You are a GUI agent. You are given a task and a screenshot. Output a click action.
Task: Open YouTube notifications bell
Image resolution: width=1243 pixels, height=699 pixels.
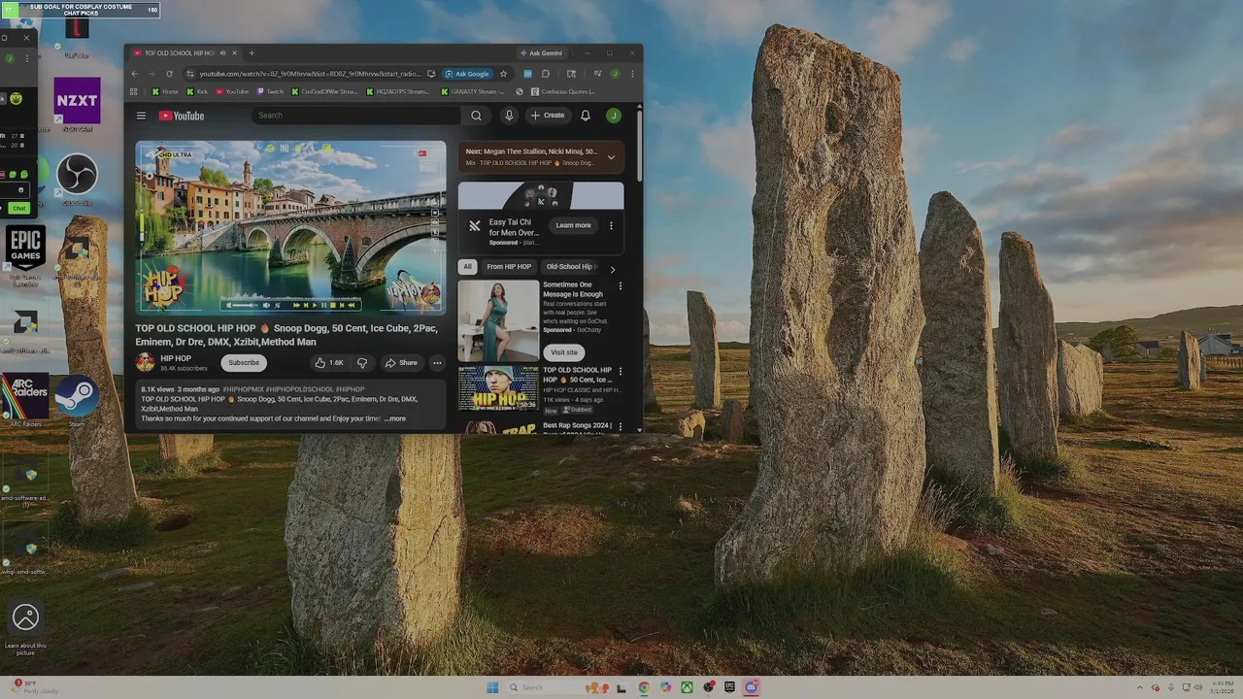tap(586, 116)
